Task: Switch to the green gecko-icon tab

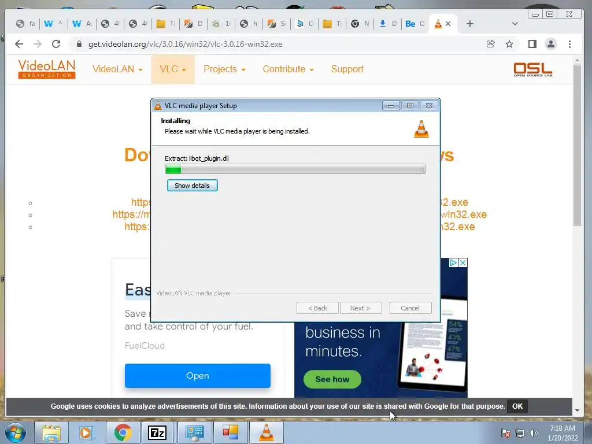Action: (220, 24)
